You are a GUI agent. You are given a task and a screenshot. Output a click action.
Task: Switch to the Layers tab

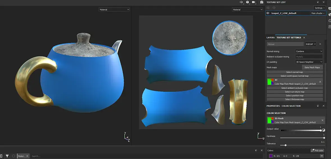270,38
